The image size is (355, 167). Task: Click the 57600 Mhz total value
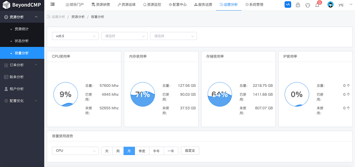point(109,85)
